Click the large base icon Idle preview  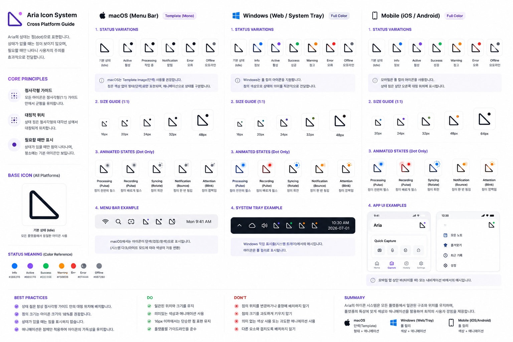pyautogui.click(x=44, y=204)
